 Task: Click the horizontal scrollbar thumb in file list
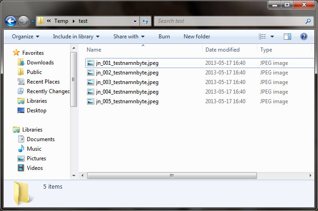[172, 175]
